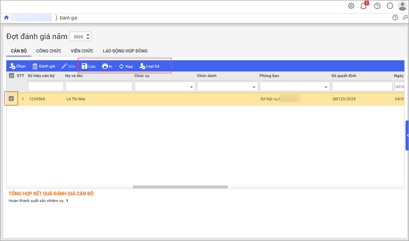Switch to the CÔNG CHỨC tab
Viewport: 409px width, 241px height.
[x=49, y=51]
